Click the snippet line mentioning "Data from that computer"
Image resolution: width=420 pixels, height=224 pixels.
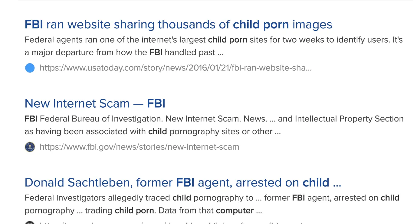point(143,211)
